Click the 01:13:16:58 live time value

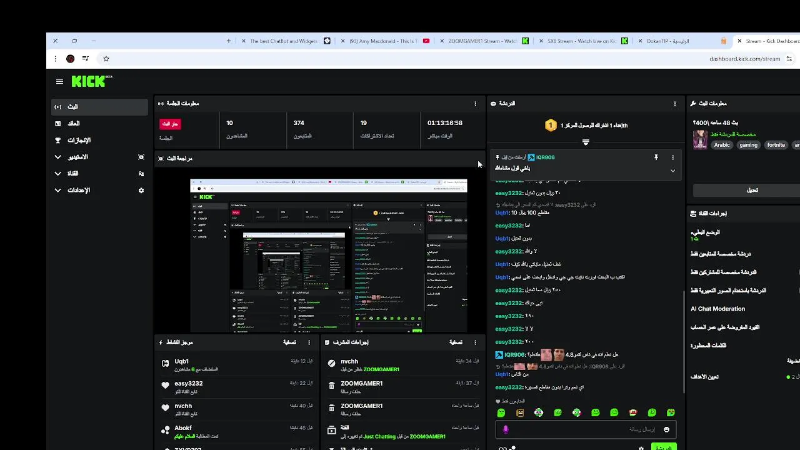[x=445, y=123]
